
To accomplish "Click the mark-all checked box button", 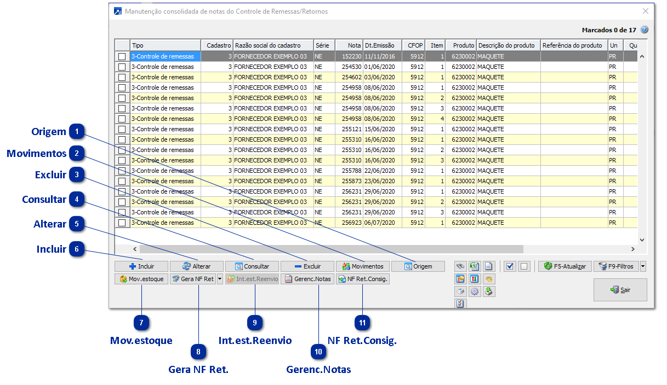I will [510, 266].
